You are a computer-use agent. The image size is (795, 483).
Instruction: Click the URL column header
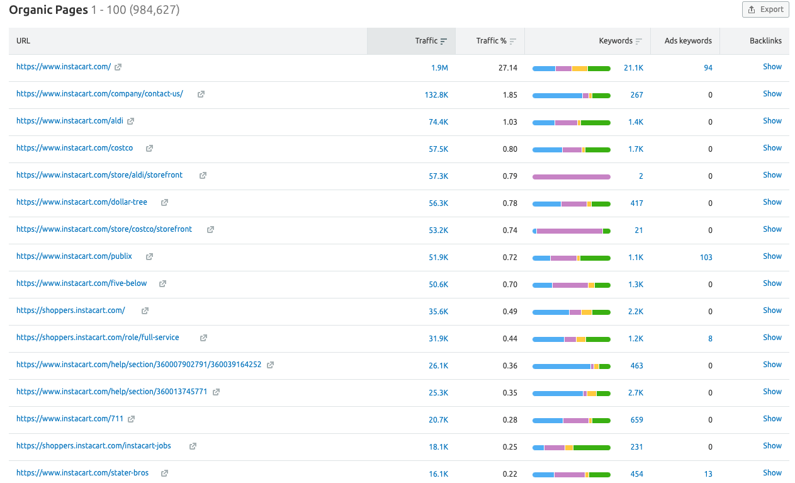coord(23,41)
